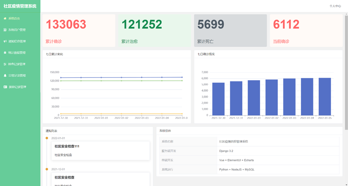
Task: Click the 2022-01-04 bar in the bar chart
Action: 307,97
